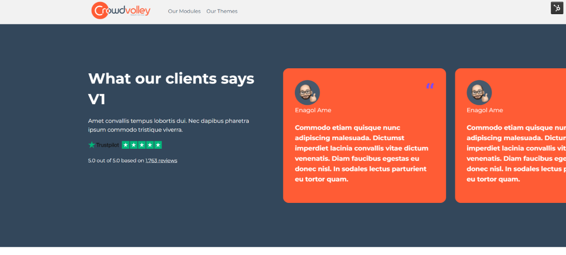Click the Amet convallis tempus description paragraph

point(168,125)
